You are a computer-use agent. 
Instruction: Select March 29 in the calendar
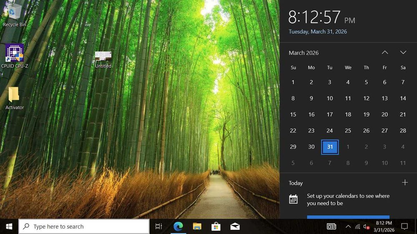pos(293,147)
